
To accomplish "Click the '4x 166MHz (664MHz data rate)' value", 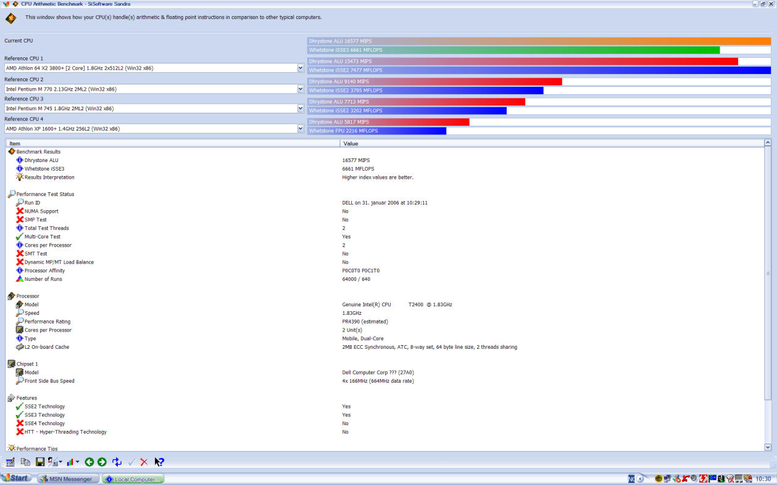I will tap(378, 381).
